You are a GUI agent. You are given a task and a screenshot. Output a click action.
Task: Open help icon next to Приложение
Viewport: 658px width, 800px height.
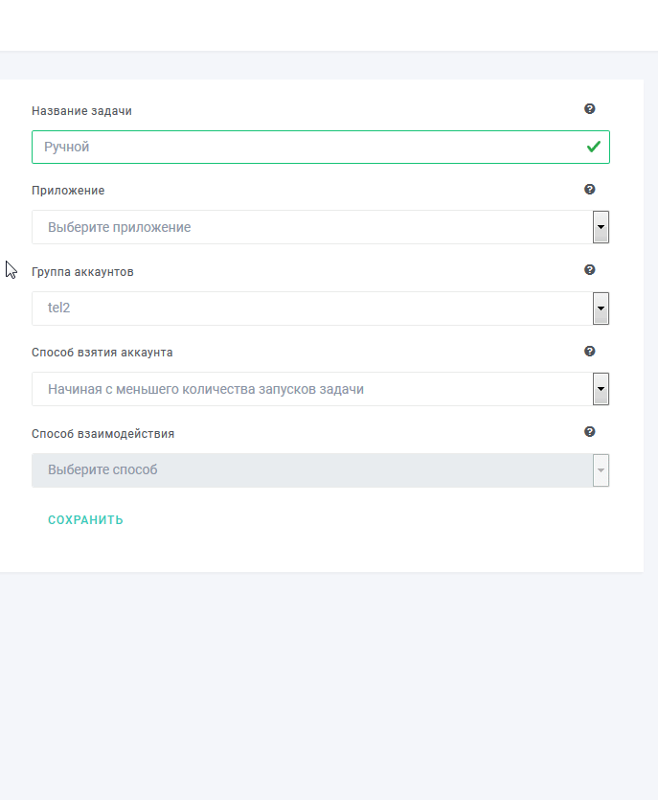pyautogui.click(x=590, y=190)
